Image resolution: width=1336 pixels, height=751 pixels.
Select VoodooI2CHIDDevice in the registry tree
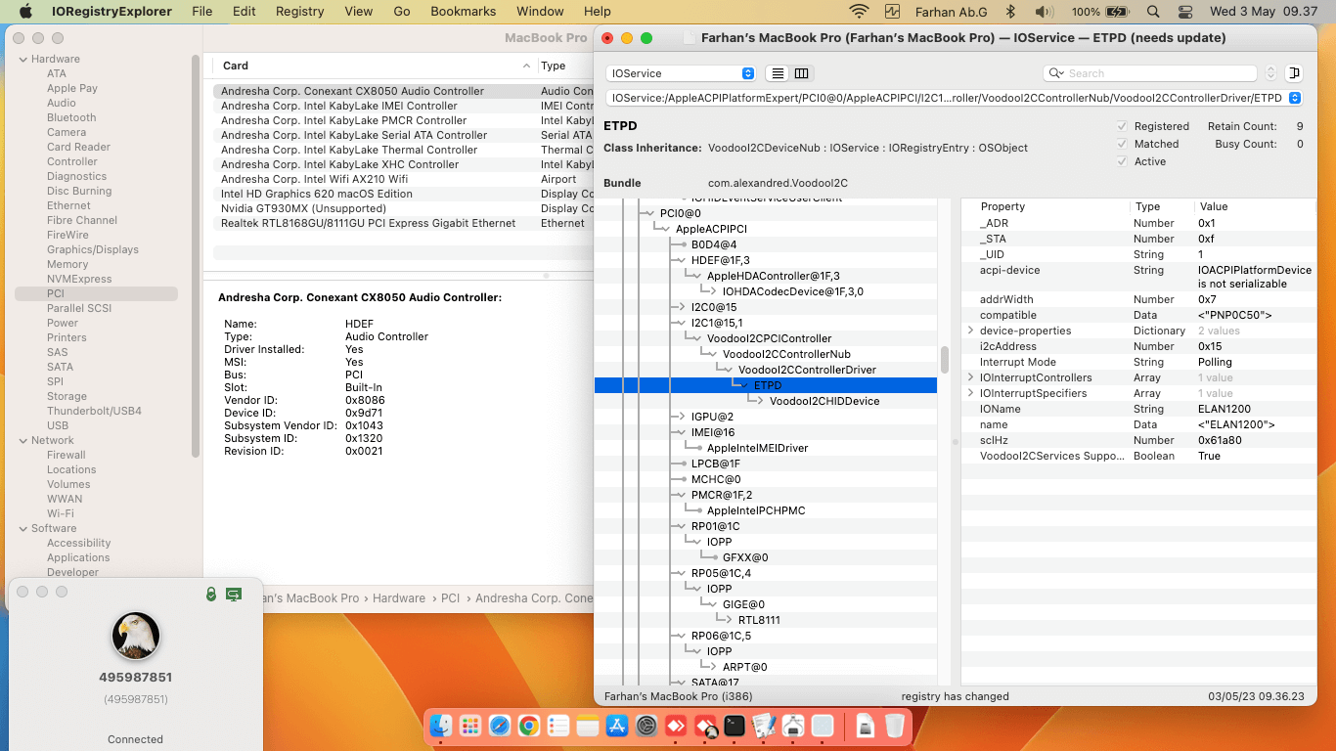click(x=824, y=401)
